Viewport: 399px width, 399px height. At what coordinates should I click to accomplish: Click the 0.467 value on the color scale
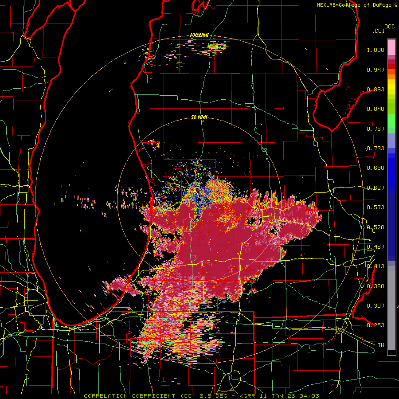[x=376, y=247]
